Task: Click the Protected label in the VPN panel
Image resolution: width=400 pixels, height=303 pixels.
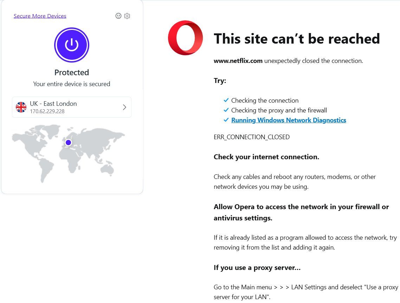Action: (x=71, y=72)
